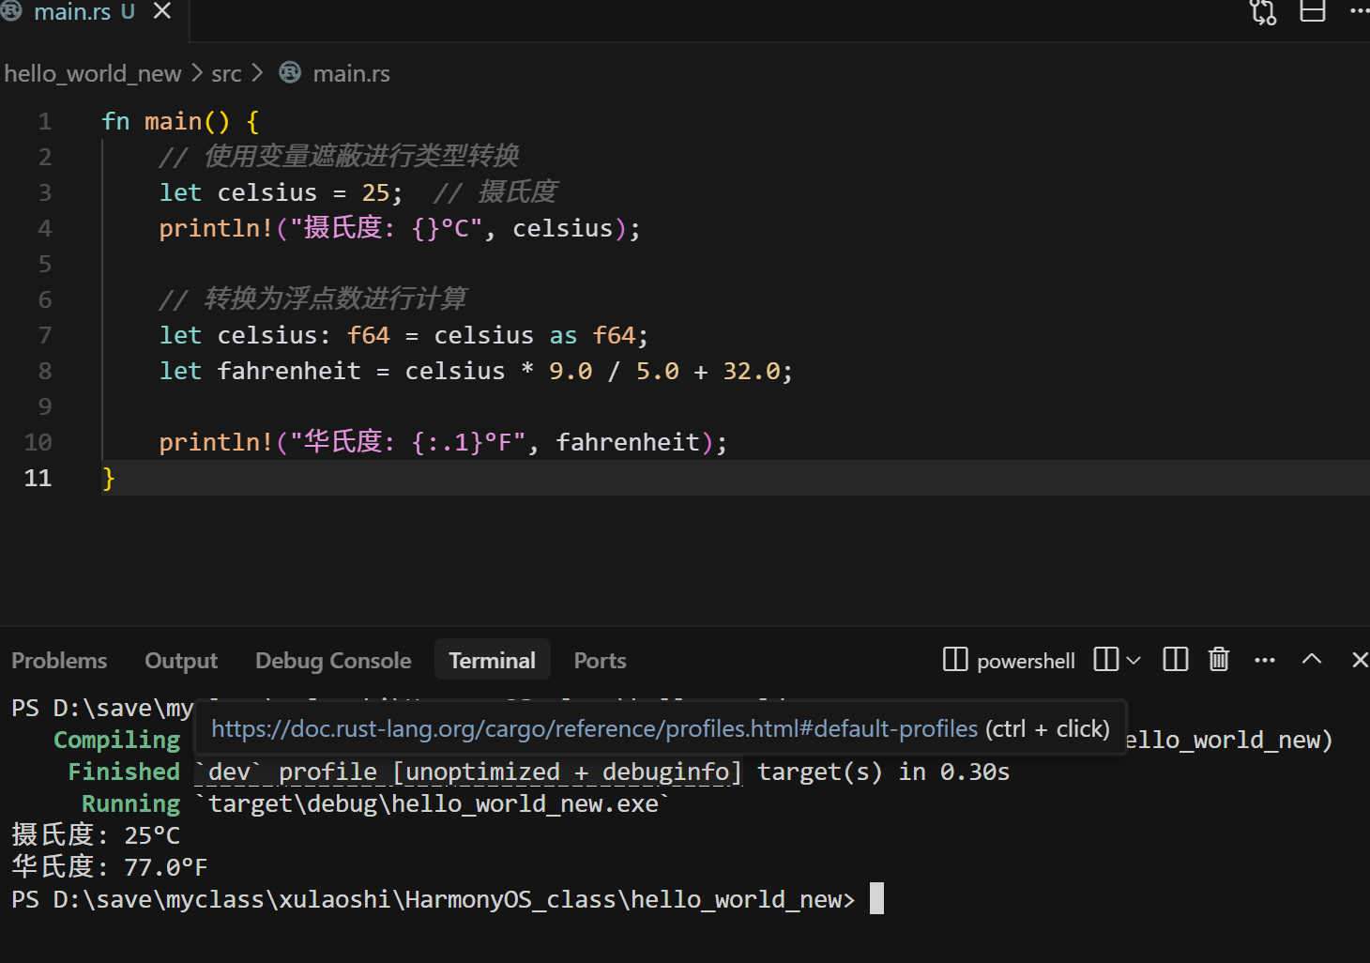Switch to the Problems panel tab
The image size is (1370, 963).
[x=59, y=661]
